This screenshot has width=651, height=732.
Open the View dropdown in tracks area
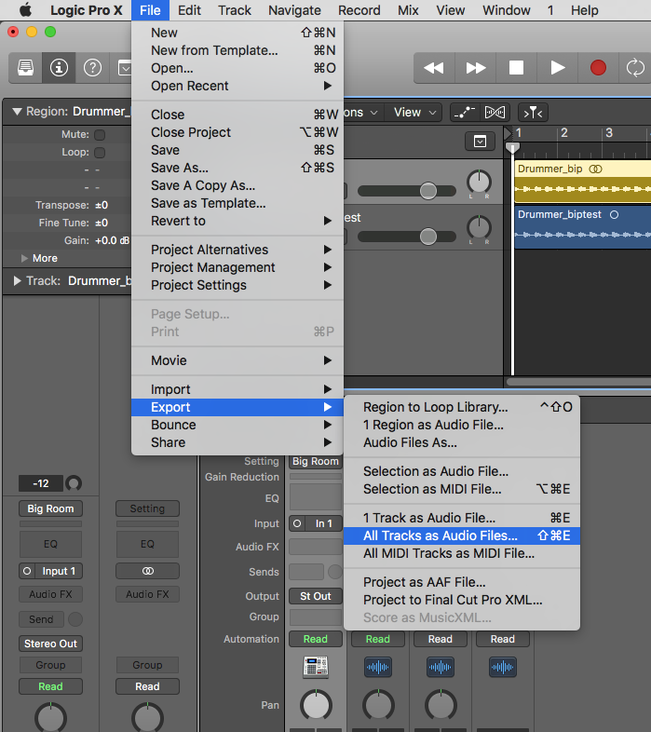point(414,113)
